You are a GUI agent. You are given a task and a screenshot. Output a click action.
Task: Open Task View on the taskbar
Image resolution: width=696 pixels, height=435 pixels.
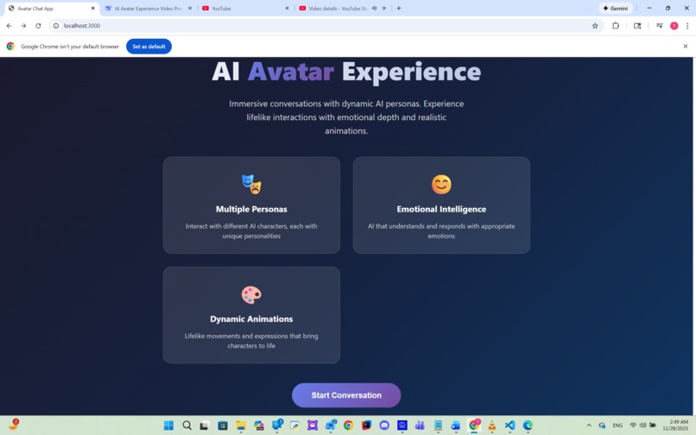[x=204, y=426]
